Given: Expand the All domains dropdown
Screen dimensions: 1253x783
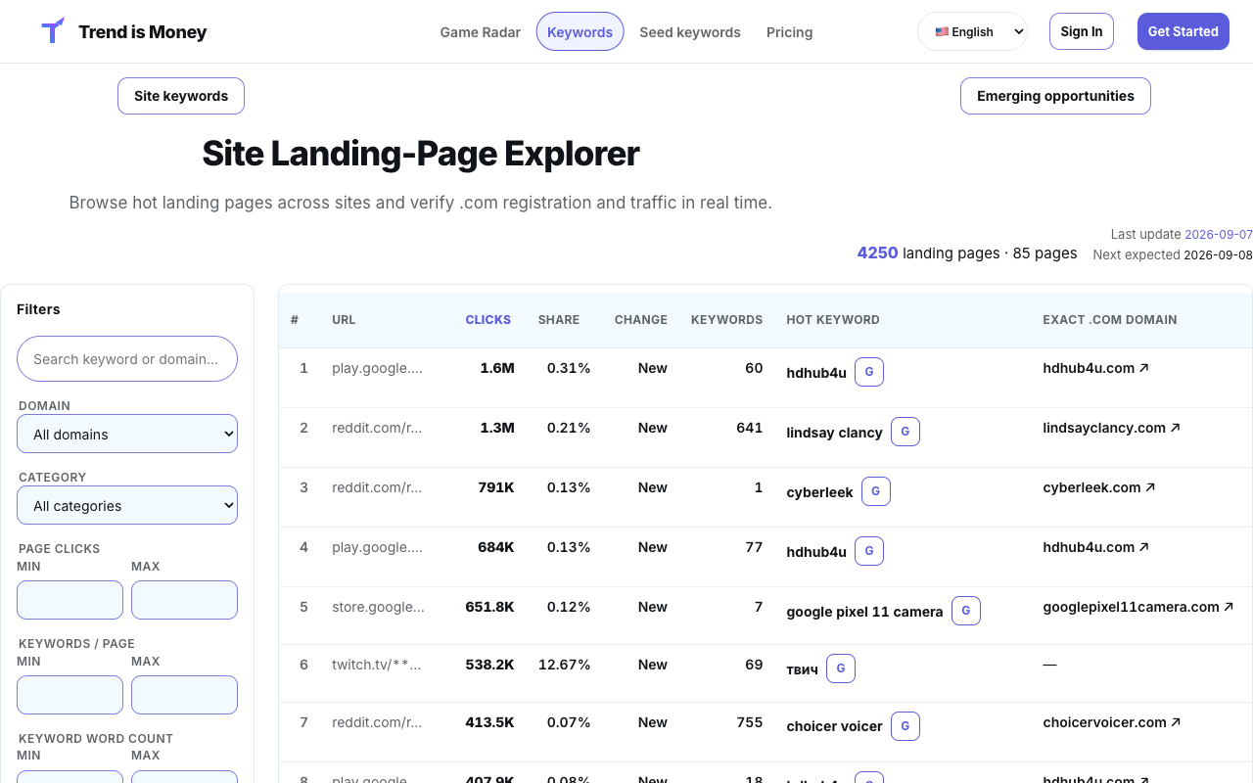Looking at the screenshot, I should [127, 434].
